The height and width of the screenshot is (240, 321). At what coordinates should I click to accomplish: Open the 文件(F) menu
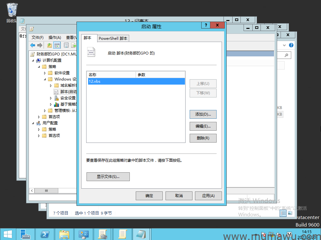[37, 38]
